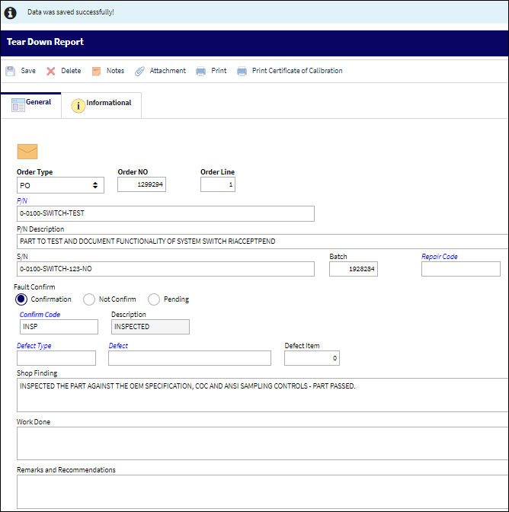Click printer icon for Certificate of Calibration

click(x=242, y=71)
